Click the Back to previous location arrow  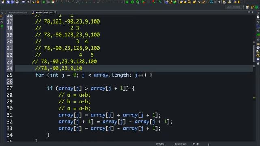tap(239, 2)
